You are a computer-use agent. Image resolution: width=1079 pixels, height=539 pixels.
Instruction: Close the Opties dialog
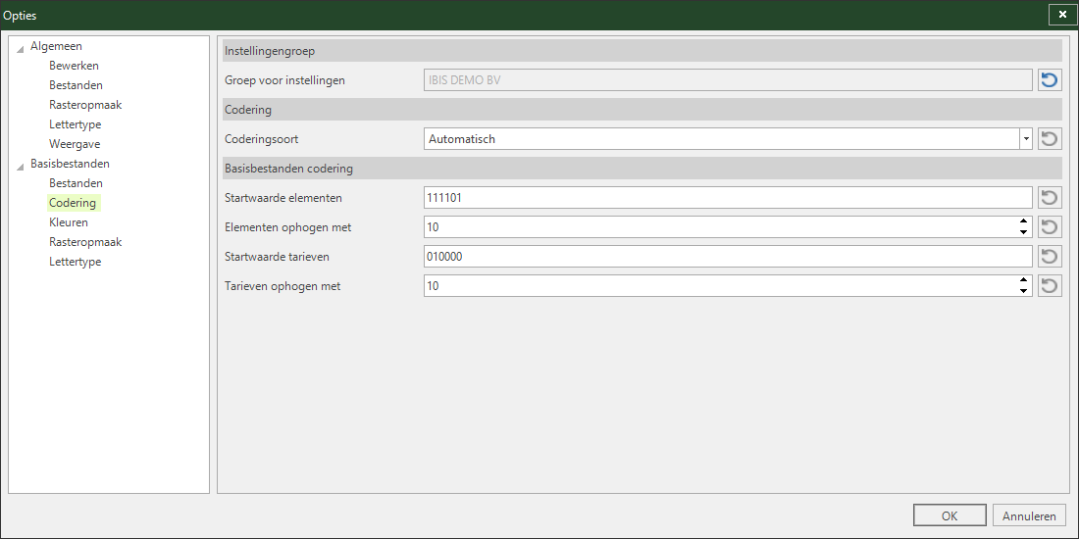pos(1062,15)
